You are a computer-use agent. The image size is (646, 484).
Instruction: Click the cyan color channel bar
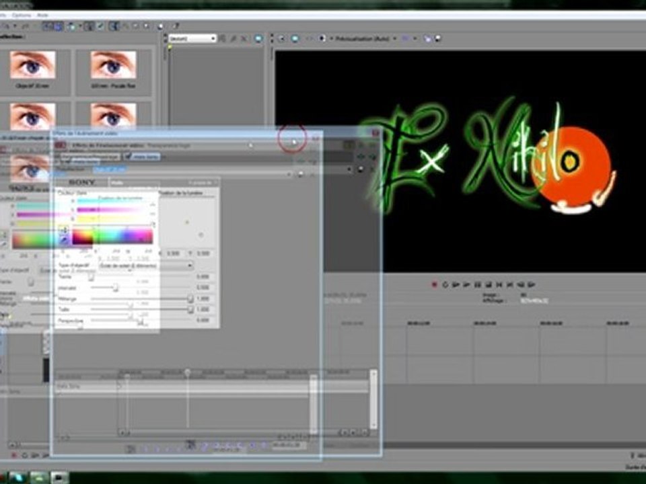pos(110,201)
